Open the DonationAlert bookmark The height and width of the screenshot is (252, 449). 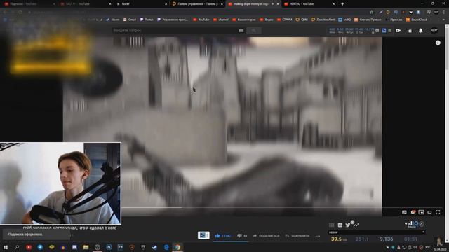(x=323, y=20)
